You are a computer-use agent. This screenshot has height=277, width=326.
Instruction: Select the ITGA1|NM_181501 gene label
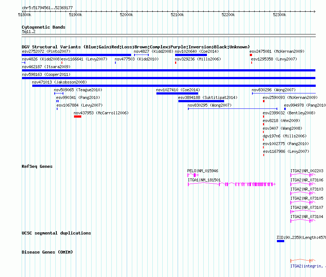click(204, 180)
